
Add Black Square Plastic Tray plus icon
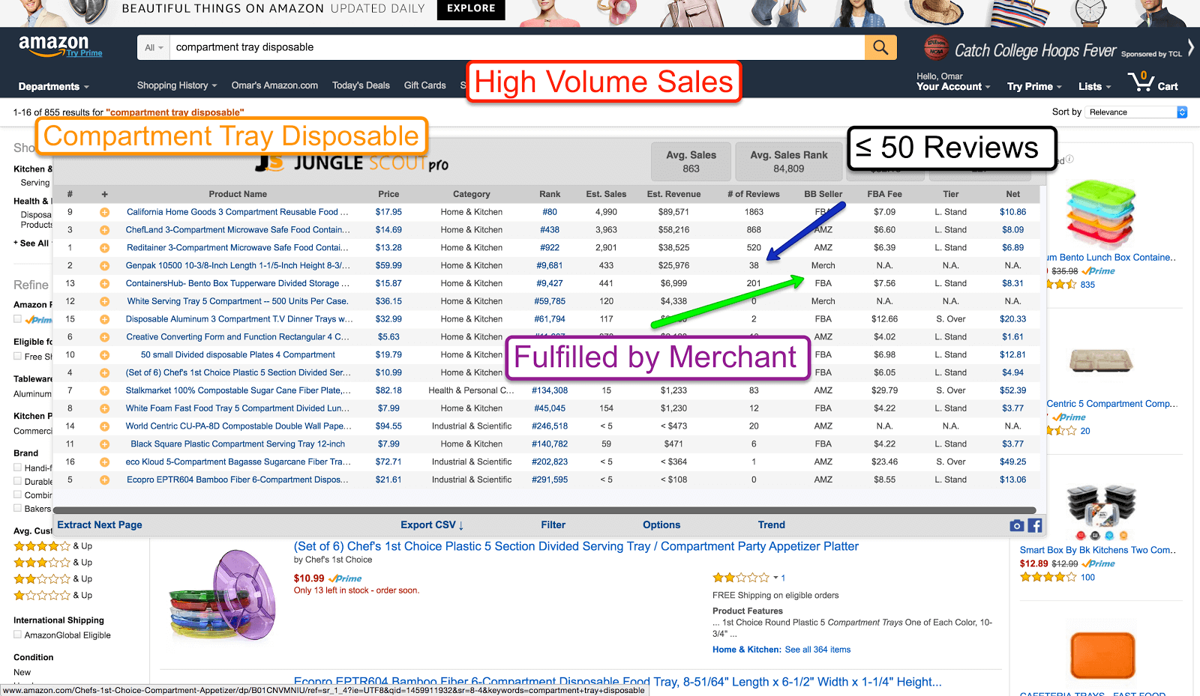104,445
